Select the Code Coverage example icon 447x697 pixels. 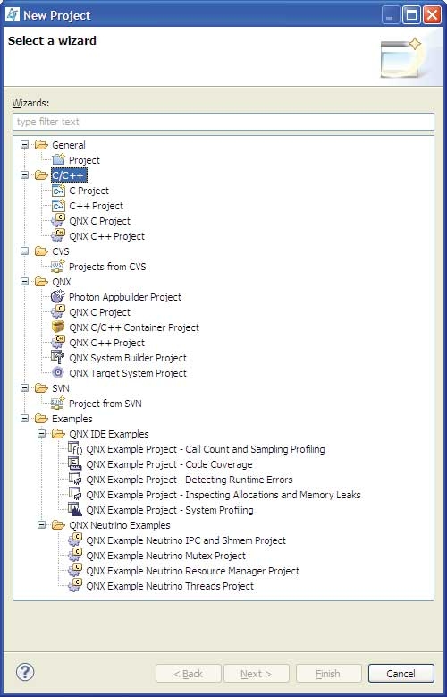[x=75, y=464]
